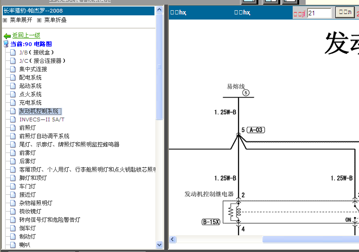This screenshot has width=359, height=252.
Task: Click document icon beside 起动系统
Action: (13, 86)
